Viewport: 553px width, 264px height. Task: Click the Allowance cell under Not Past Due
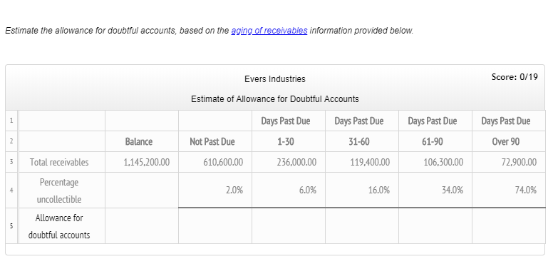click(215, 226)
